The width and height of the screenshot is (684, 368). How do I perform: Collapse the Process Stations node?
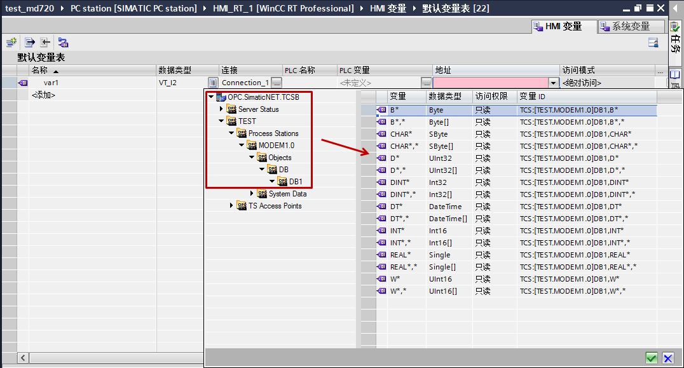coord(231,133)
